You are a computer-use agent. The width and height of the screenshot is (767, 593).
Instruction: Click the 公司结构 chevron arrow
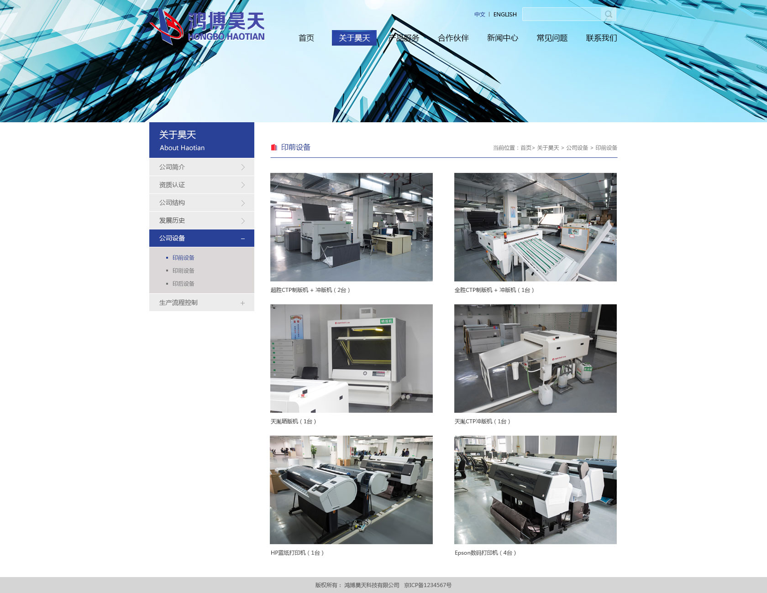[x=242, y=203]
